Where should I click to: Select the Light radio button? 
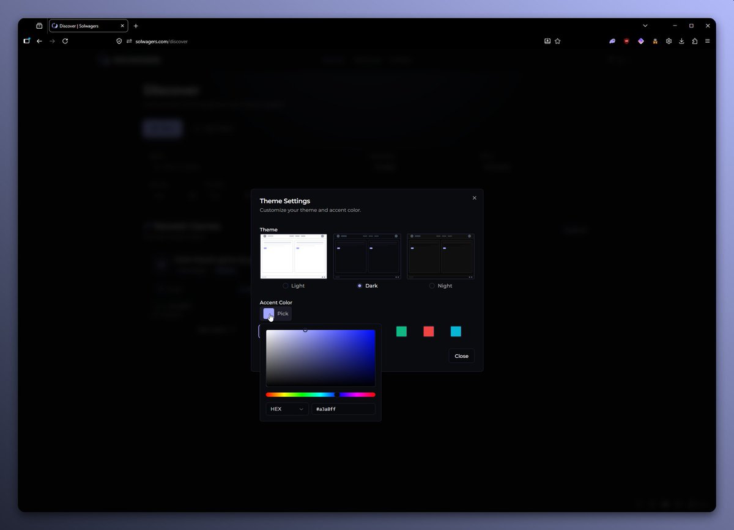coord(286,286)
